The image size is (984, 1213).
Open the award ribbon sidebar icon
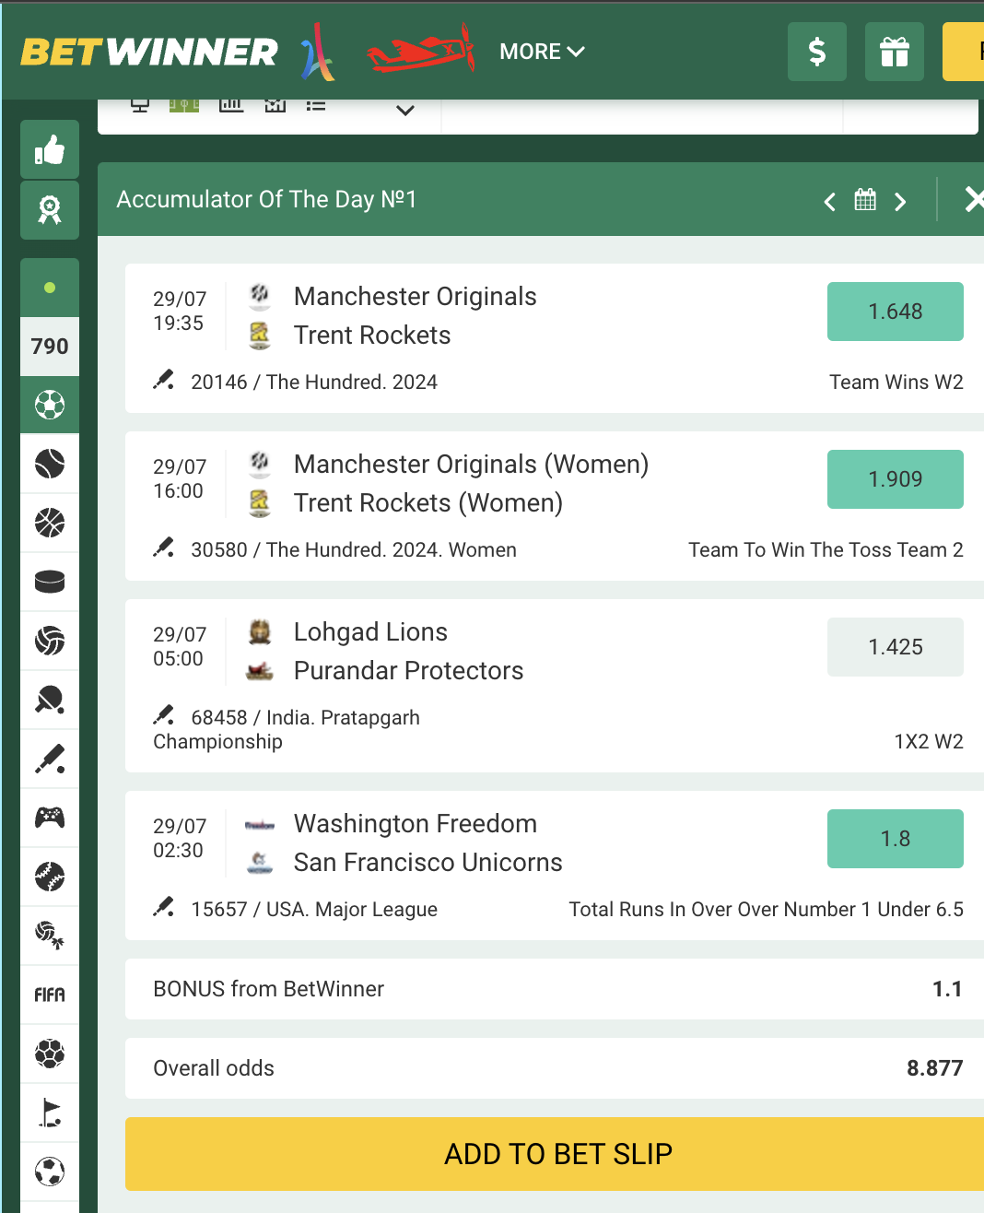(x=50, y=210)
